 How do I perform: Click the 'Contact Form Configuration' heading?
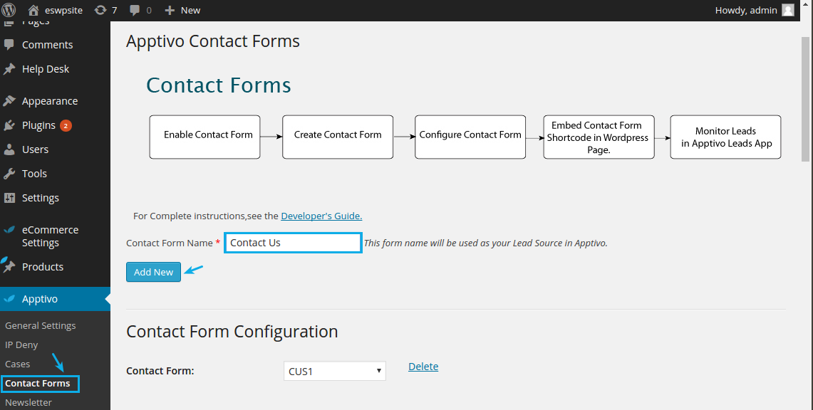tap(232, 331)
